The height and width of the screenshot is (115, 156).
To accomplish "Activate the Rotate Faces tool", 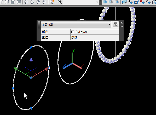I will click(148, 2).
